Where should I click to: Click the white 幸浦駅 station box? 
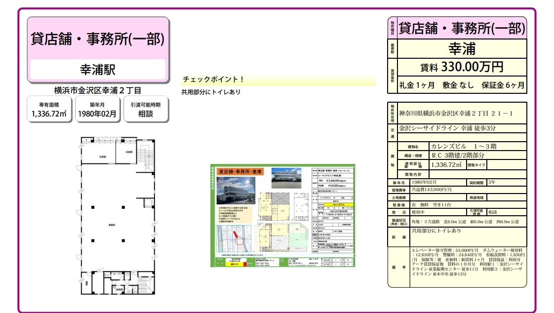tap(98, 70)
